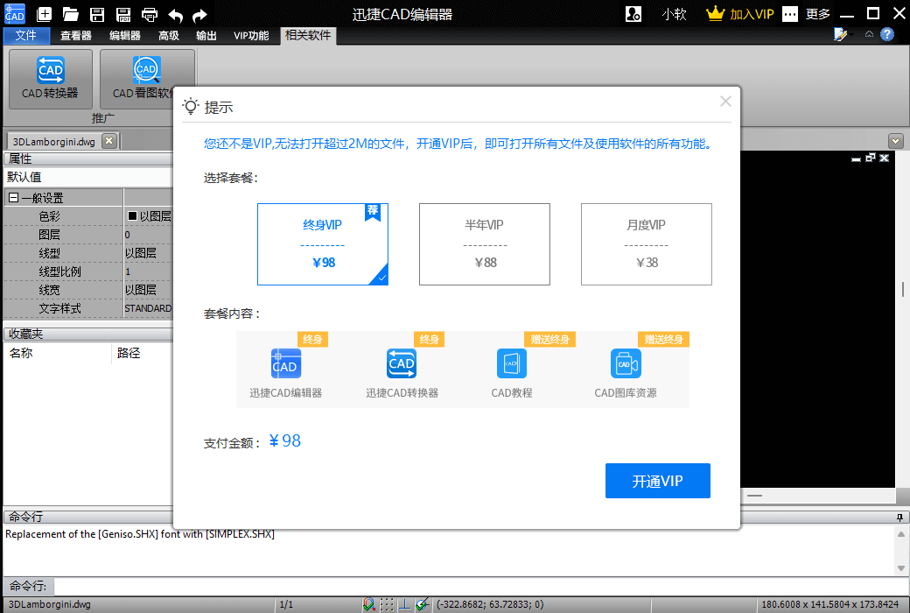Click the 线宽 value 以图层
The height and width of the screenshot is (613, 910).
[x=148, y=290]
